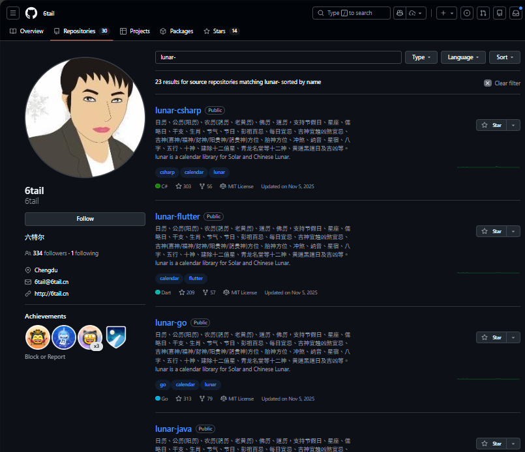Screen dimensions: 525x452
Task: Open the Sort dropdown
Action: point(505,57)
